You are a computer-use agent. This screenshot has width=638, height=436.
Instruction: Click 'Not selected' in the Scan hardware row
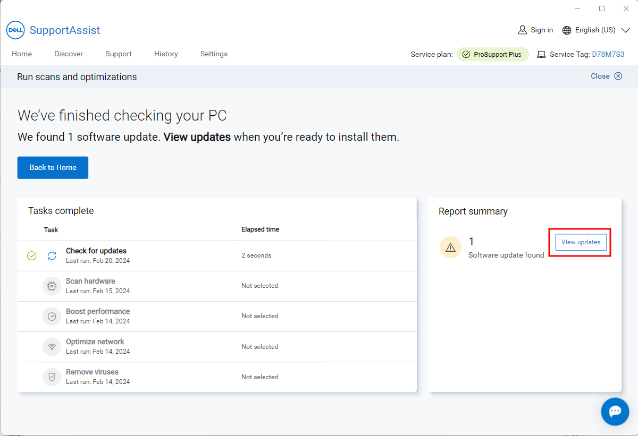tap(260, 286)
